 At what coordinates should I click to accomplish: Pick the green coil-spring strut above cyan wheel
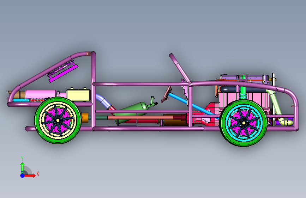243,94
